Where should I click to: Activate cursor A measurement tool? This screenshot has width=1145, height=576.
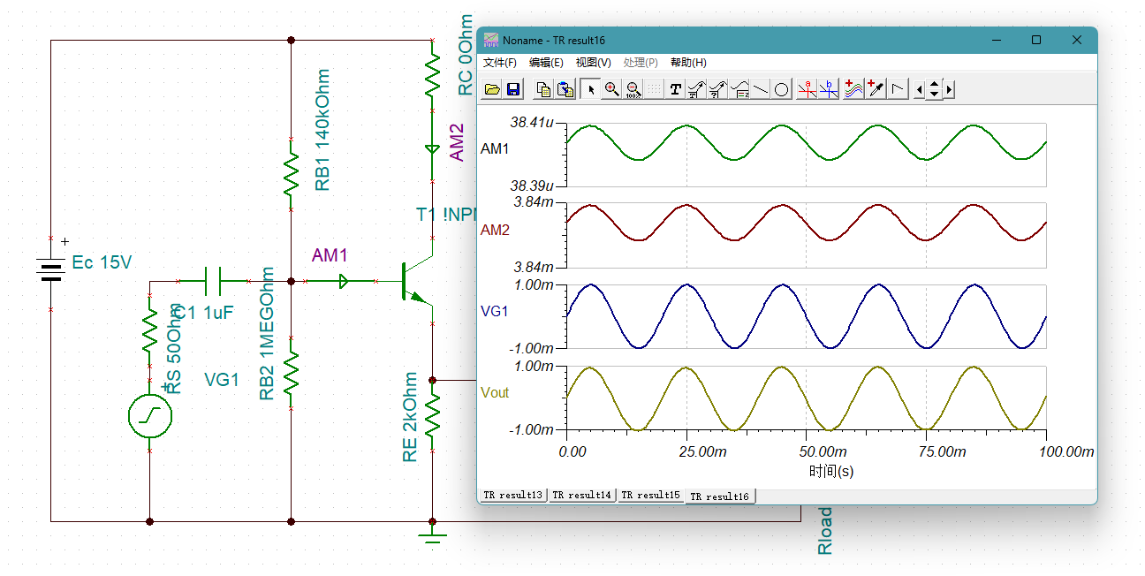[807, 89]
